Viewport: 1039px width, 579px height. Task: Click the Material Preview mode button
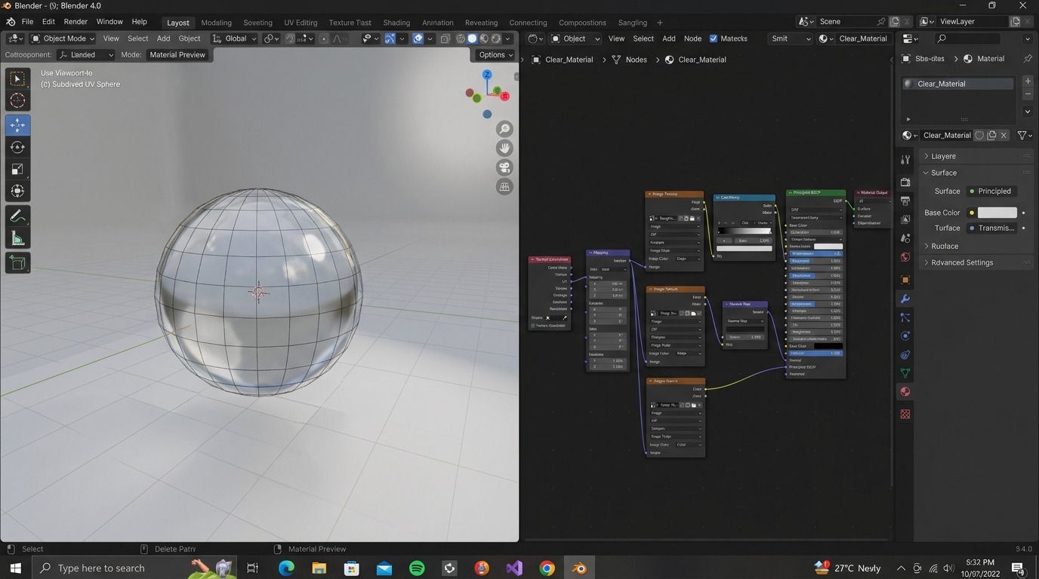point(177,54)
